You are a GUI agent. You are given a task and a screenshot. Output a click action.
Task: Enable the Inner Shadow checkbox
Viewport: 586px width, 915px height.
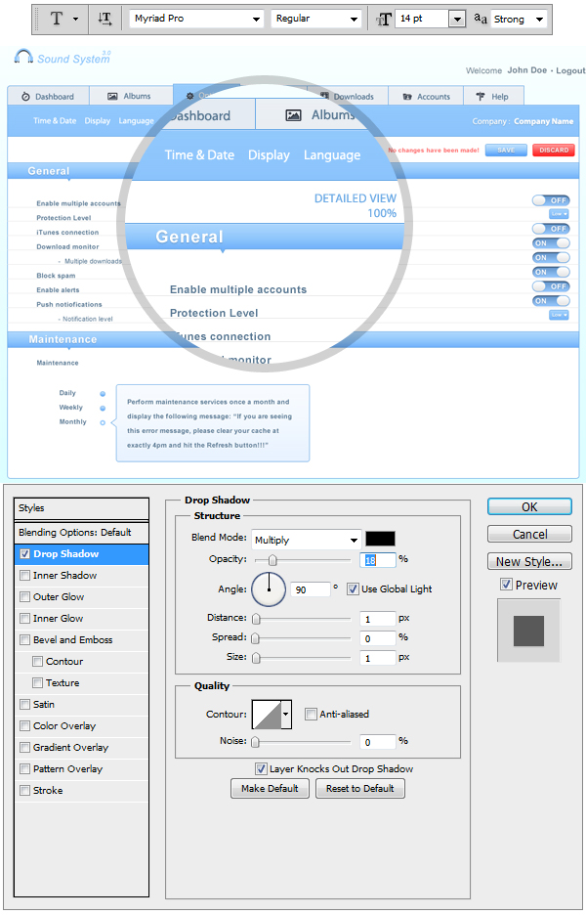24,576
